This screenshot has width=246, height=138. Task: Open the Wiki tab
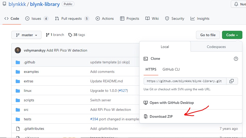coord(152,18)
